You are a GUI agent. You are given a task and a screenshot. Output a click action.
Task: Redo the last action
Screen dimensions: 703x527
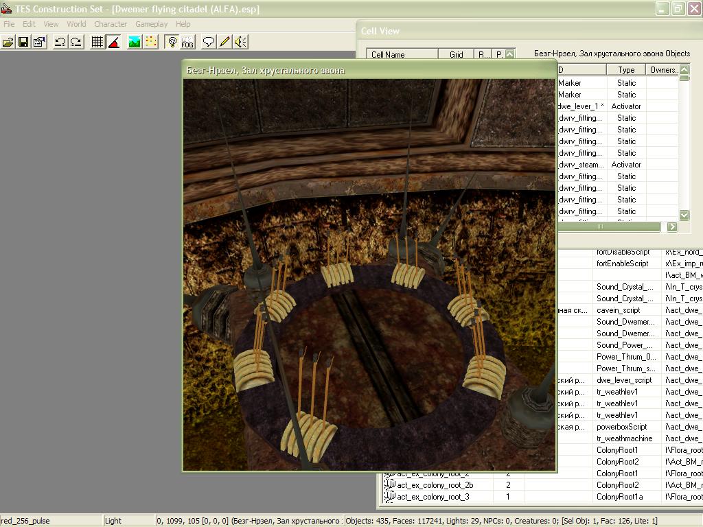pyautogui.click(x=76, y=42)
